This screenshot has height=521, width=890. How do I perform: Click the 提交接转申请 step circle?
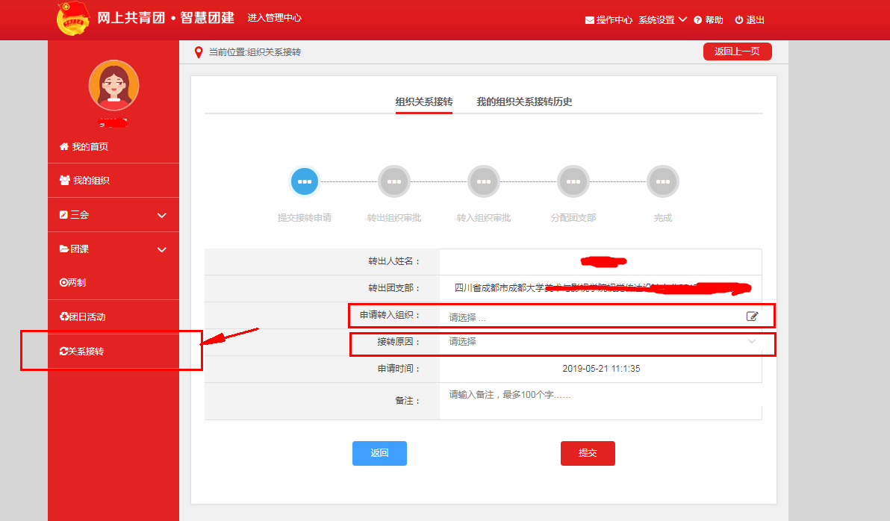[x=305, y=181]
